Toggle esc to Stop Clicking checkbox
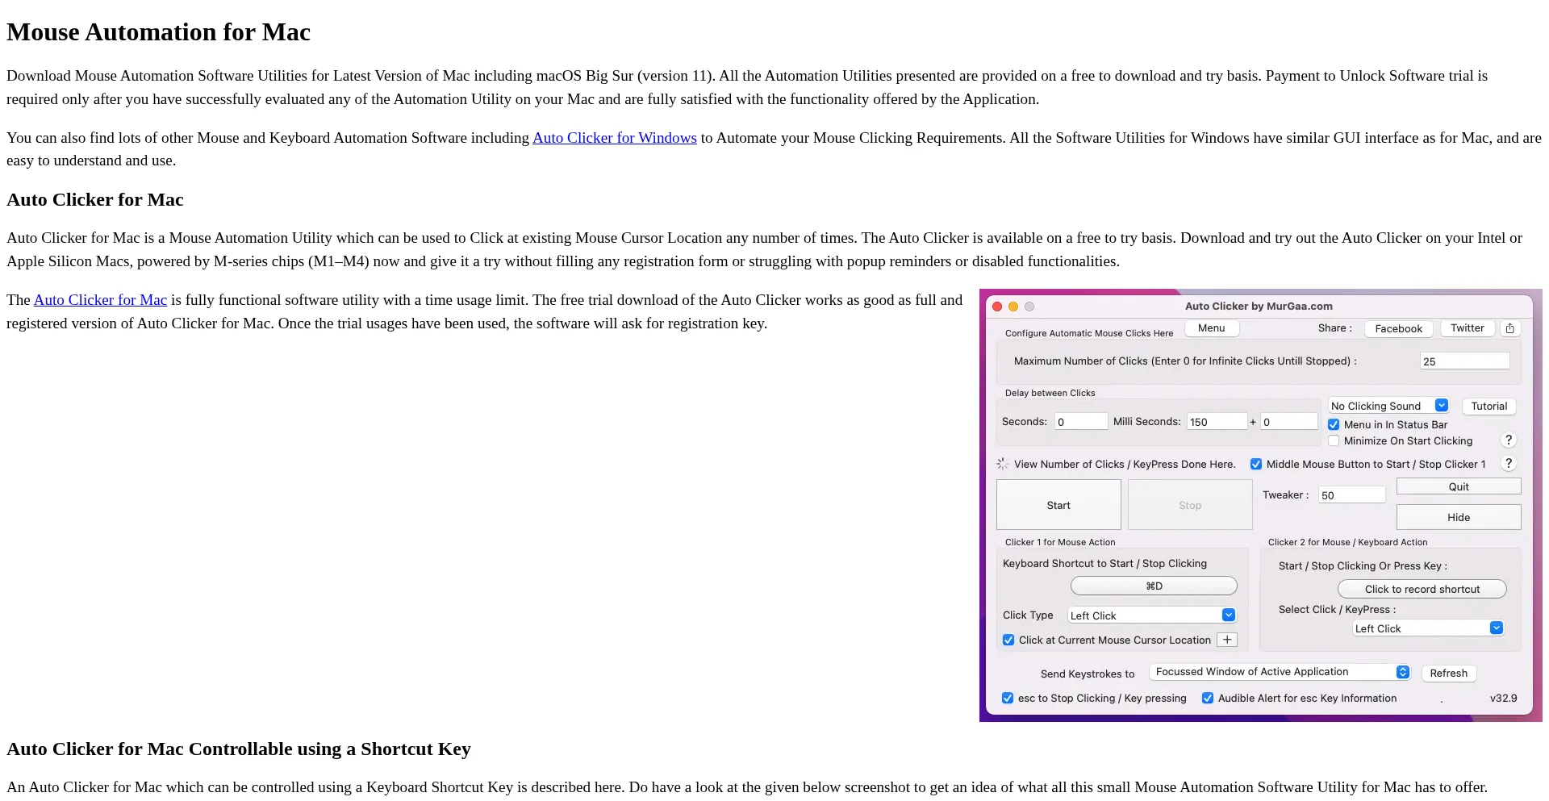 [x=1008, y=698]
